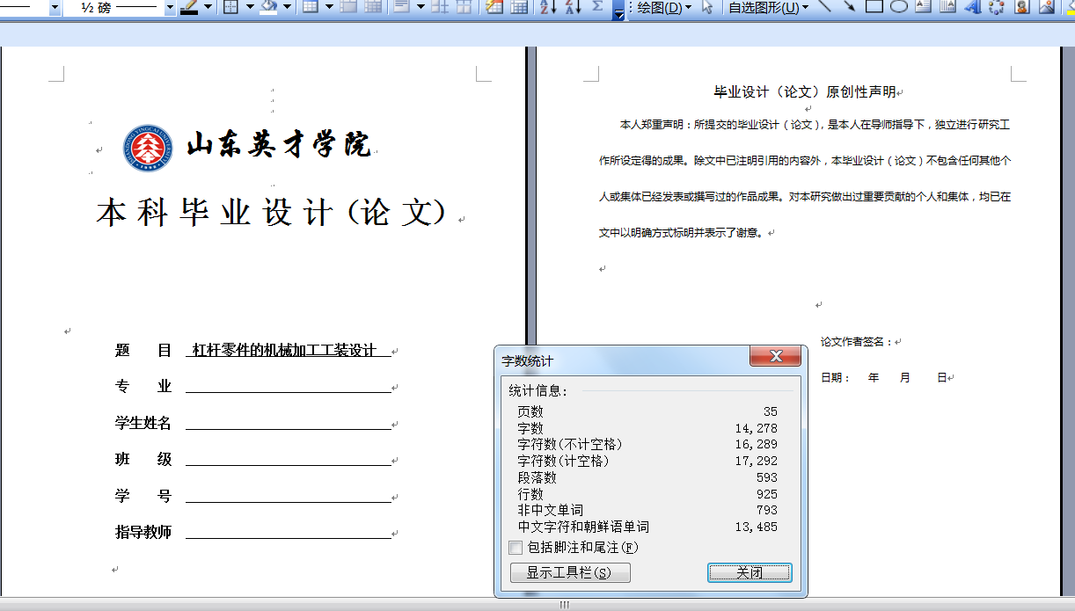The width and height of the screenshot is (1075, 611).
Task: Click the 本科毕业设计(论文) heading
Action: [272, 213]
